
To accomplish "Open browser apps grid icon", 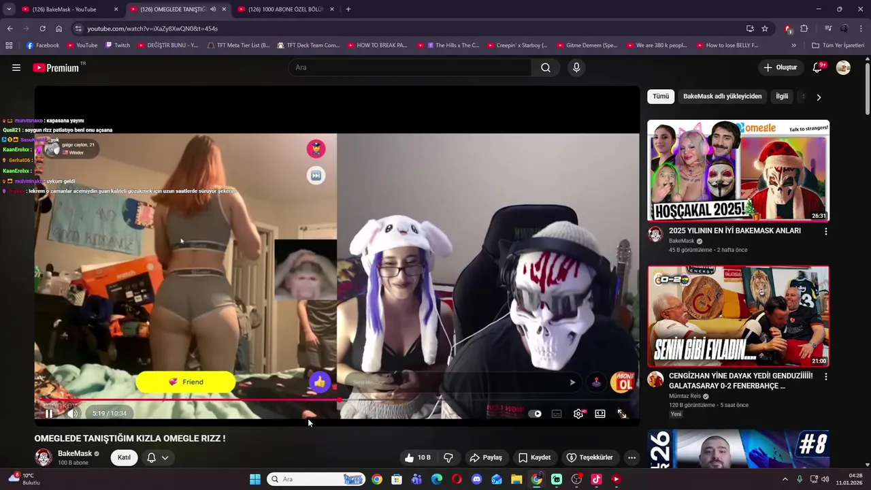I will (9, 46).
